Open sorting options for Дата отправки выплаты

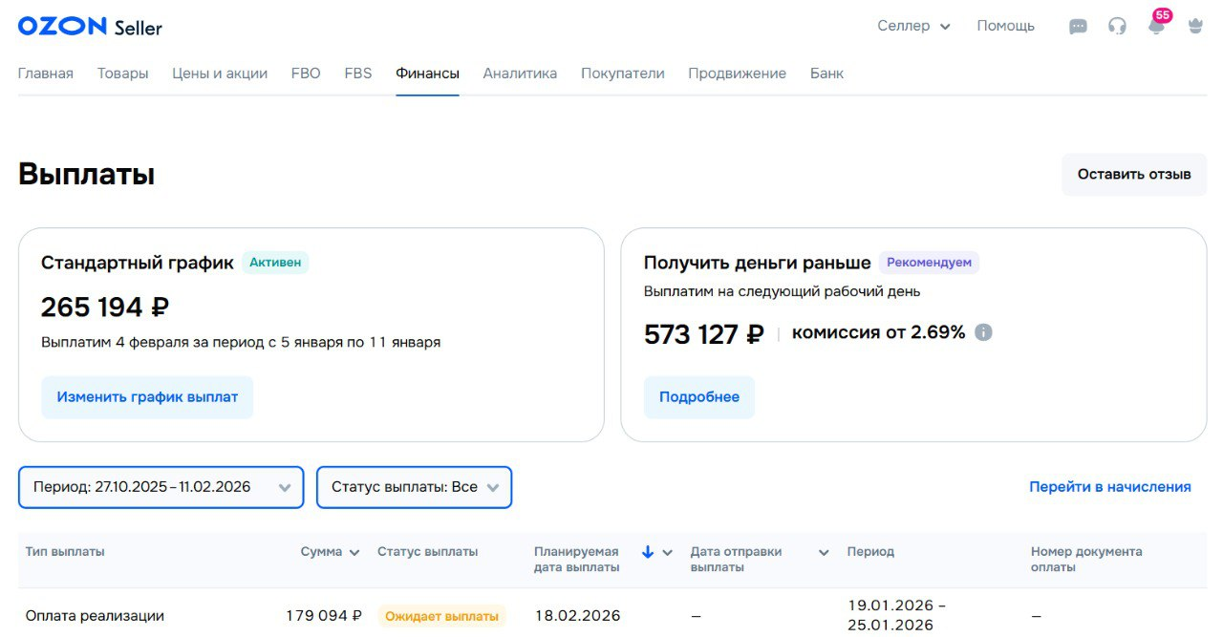[823, 551]
